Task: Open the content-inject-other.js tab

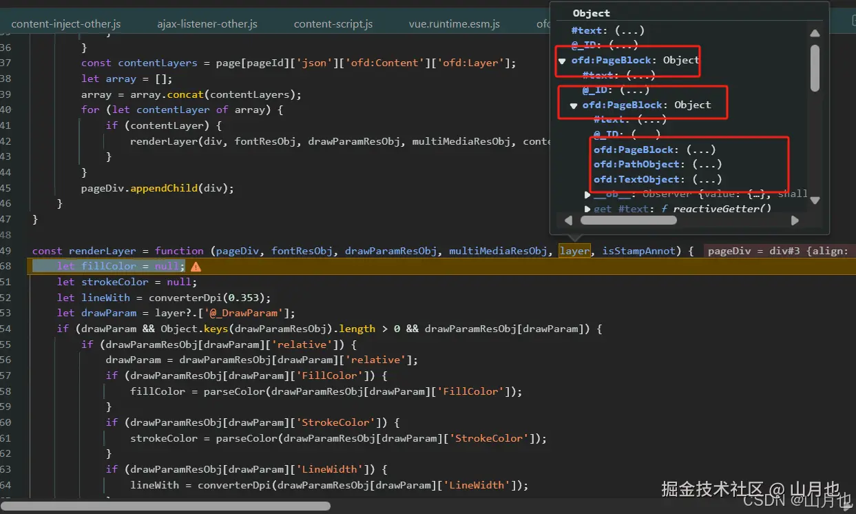Action: tap(66, 23)
